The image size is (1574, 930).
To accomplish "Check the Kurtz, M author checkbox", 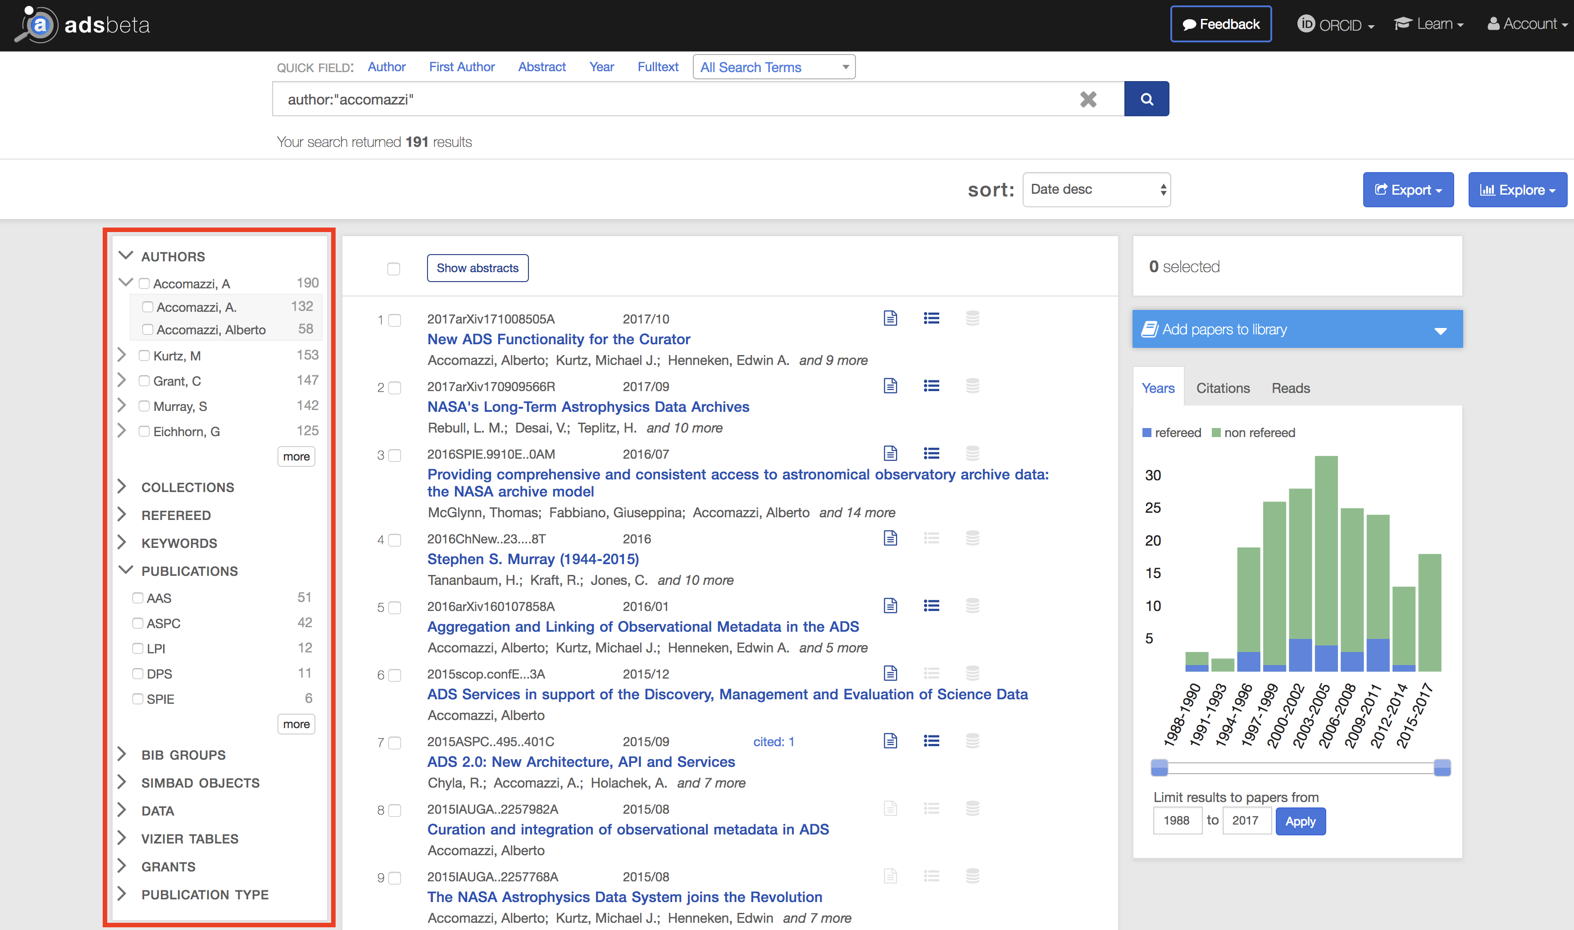I will coord(144,356).
